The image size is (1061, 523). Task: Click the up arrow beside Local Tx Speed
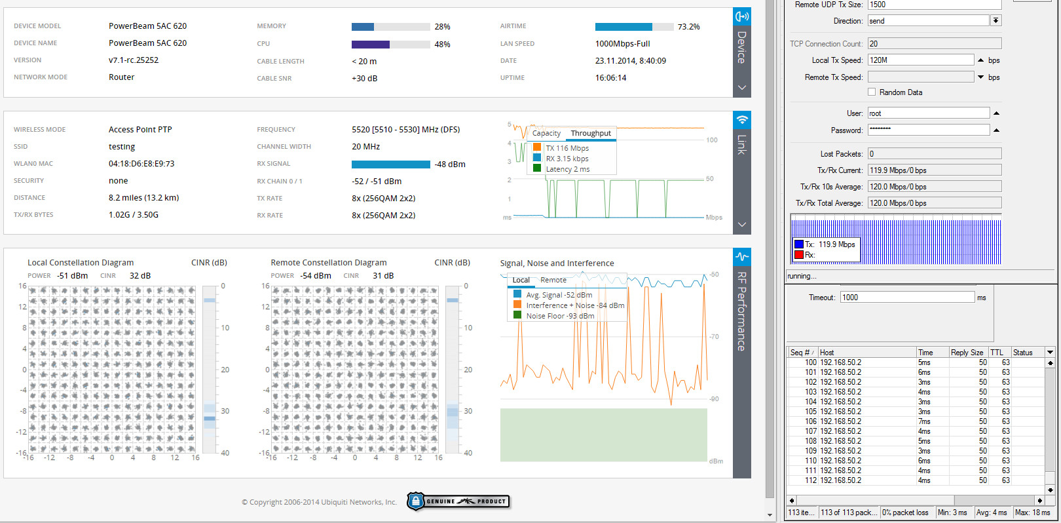tap(980, 60)
